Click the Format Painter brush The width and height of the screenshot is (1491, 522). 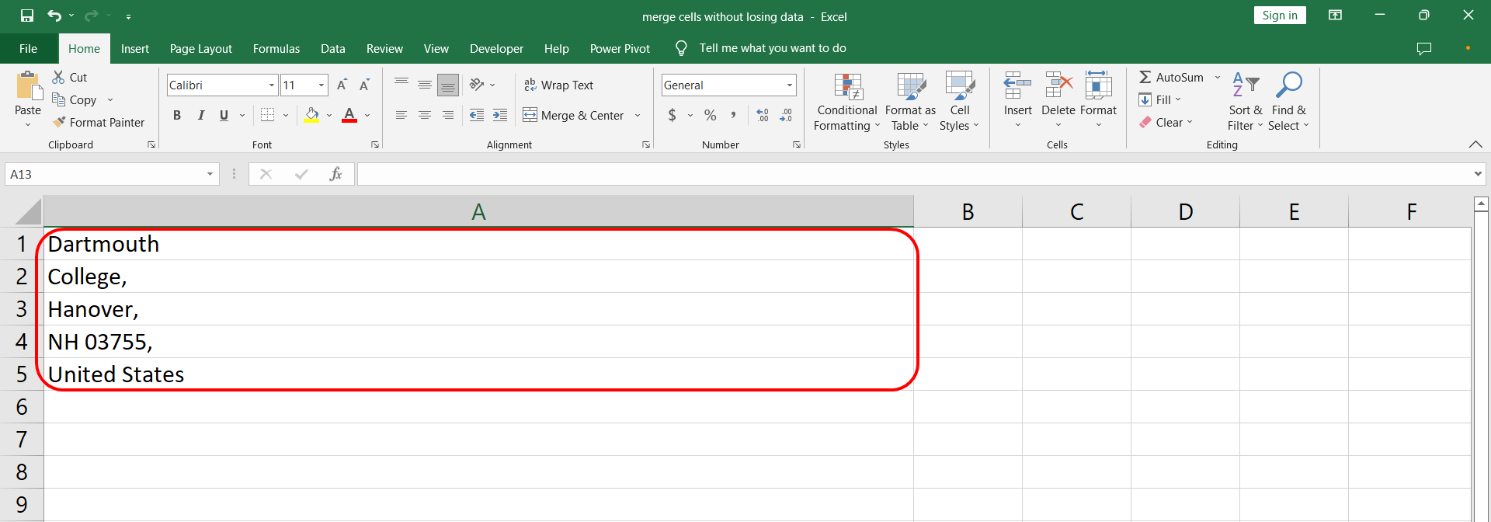tap(59, 122)
